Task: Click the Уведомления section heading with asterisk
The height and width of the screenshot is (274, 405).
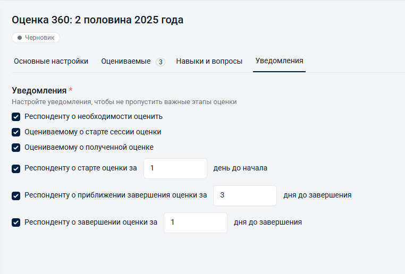Action: (39, 90)
